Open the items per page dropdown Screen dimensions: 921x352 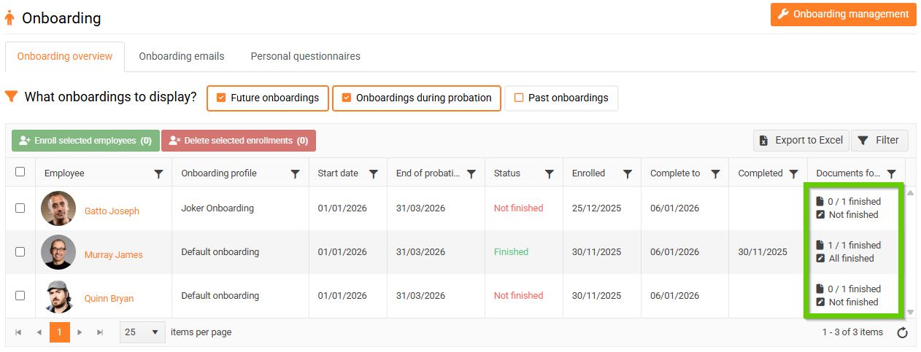142,332
